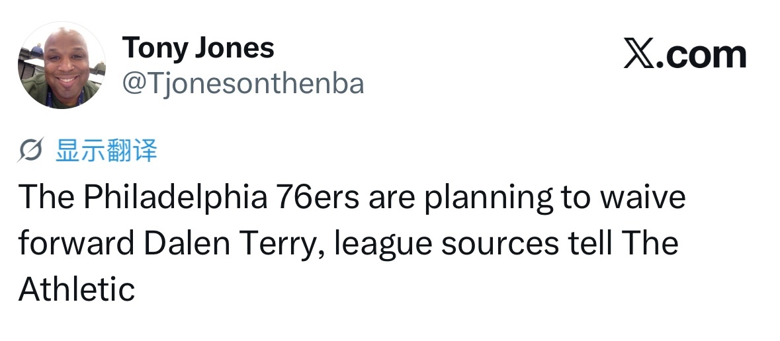Click the '.com' text beside X logo
Screen dimensions: 780x341
[x=701, y=56]
